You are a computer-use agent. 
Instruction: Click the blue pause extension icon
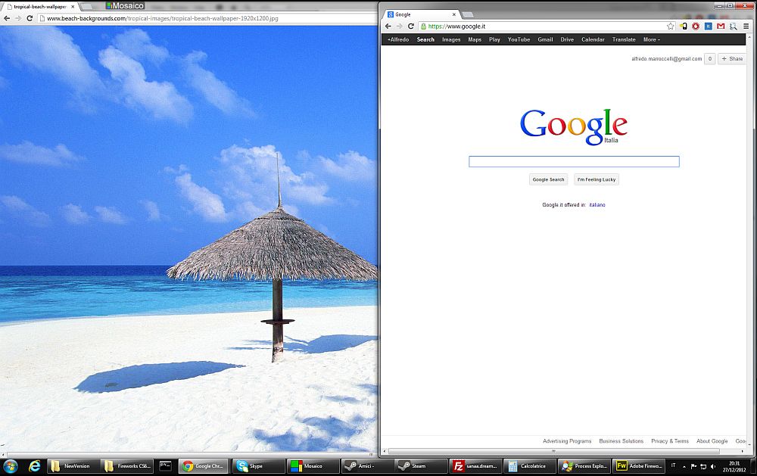tap(708, 26)
